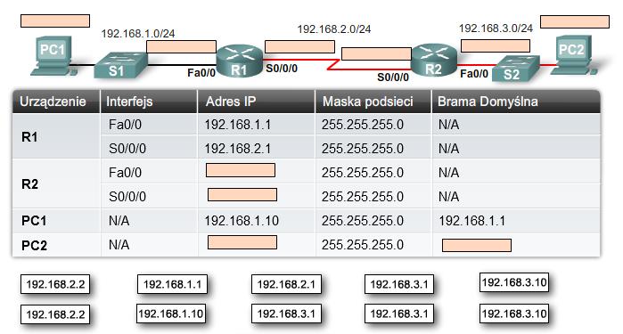Click 255.255.255.0 mask in PC2 row
The image size is (623, 334).
pos(363,245)
